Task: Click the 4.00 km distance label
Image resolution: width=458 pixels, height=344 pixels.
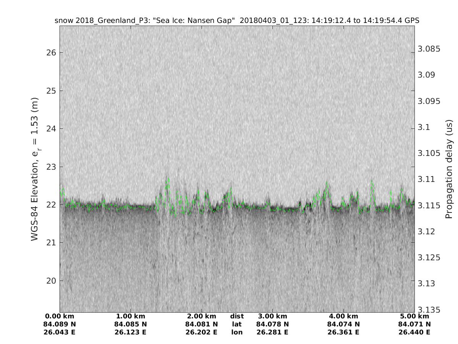Action: pos(343,316)
